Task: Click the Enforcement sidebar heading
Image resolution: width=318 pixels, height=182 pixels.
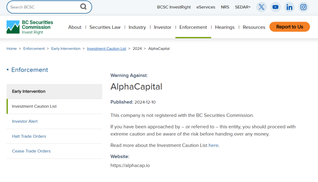Action: tap(30, 70)
